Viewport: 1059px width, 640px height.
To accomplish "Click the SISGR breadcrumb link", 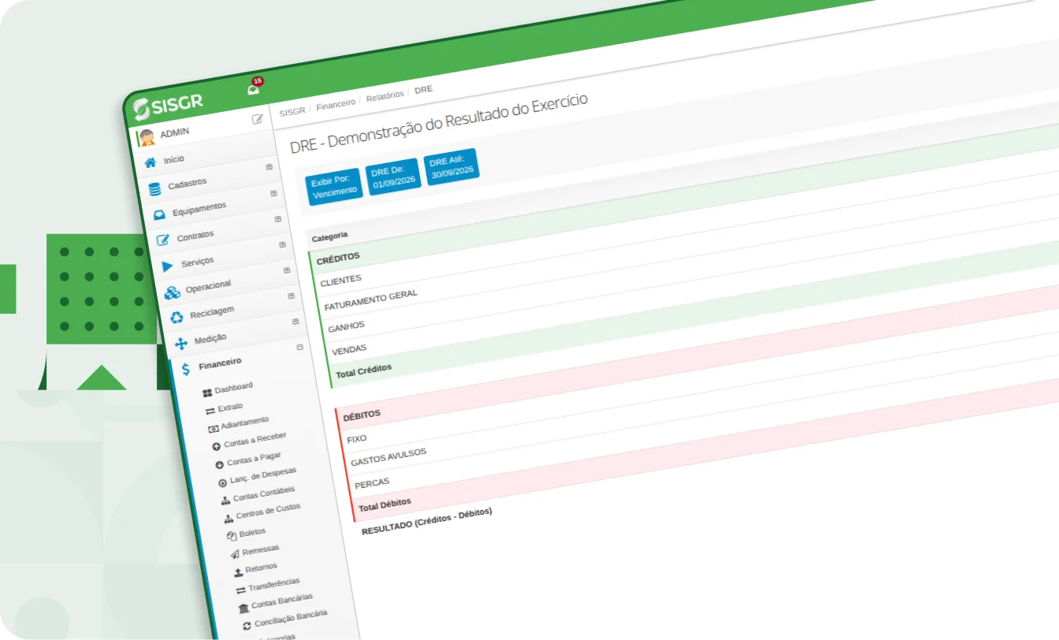I will (292, 111).
